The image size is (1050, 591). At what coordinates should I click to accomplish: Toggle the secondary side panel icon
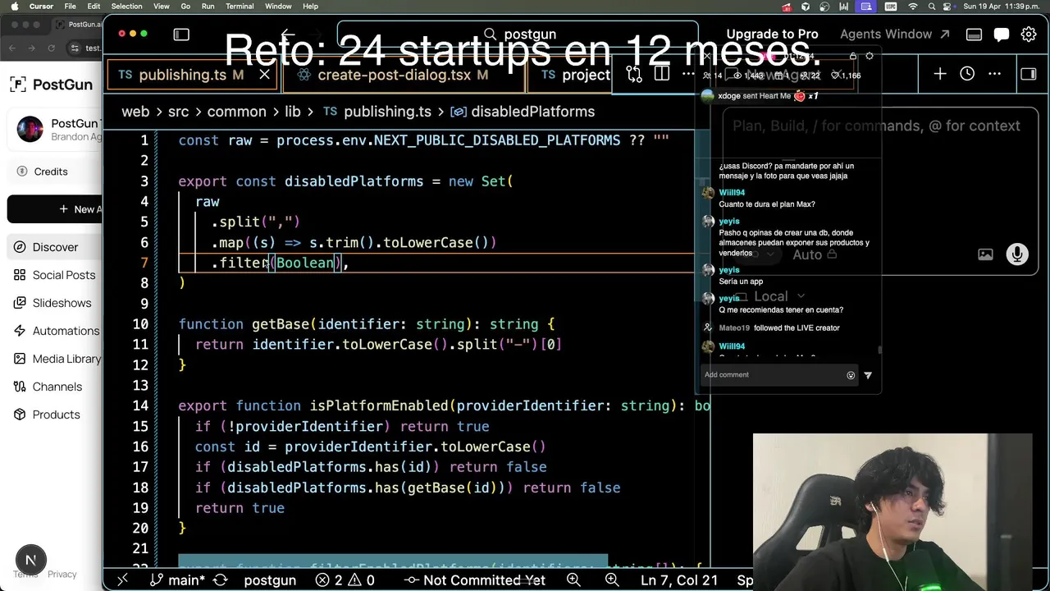[1028, 74]
